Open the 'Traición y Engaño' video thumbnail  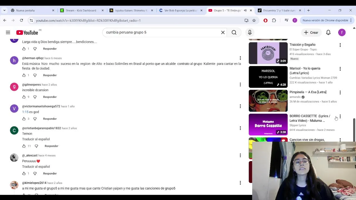[x=268, y=53]
